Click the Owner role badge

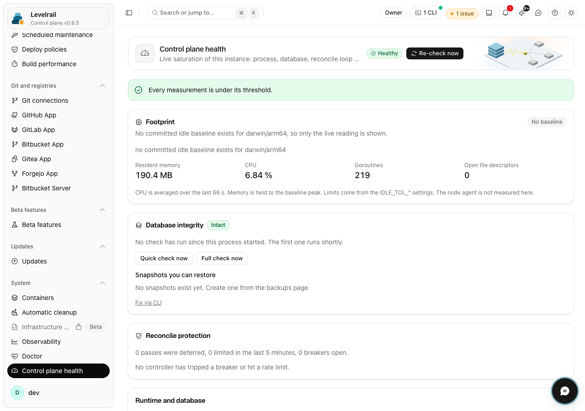(x=394, y=13)
